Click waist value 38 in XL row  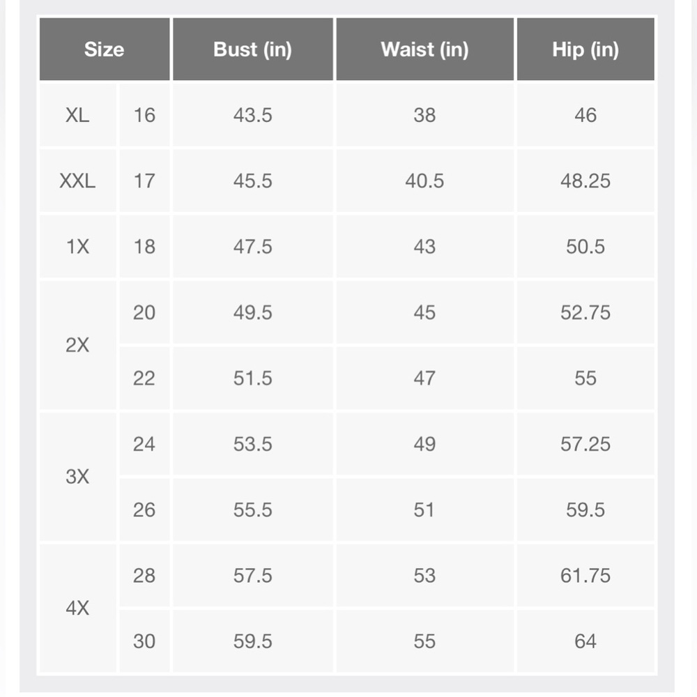[x=424, y=115]
